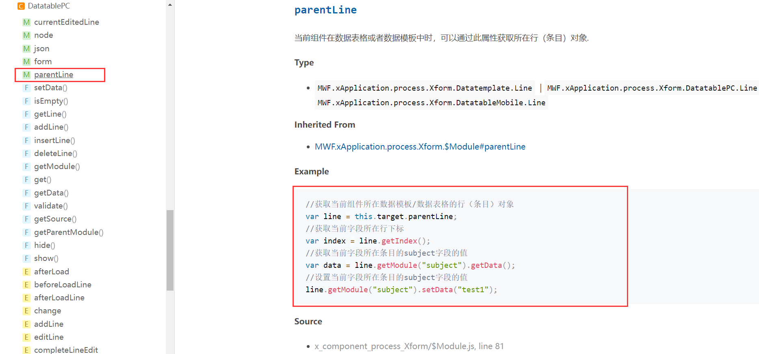
Task: Click the F icon next to setData()
Action: [26, 88]
